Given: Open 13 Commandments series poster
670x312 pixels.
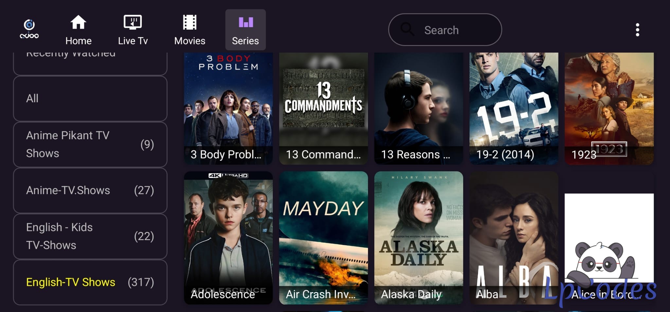Looking at the screenshot, I should pos(324,108).
